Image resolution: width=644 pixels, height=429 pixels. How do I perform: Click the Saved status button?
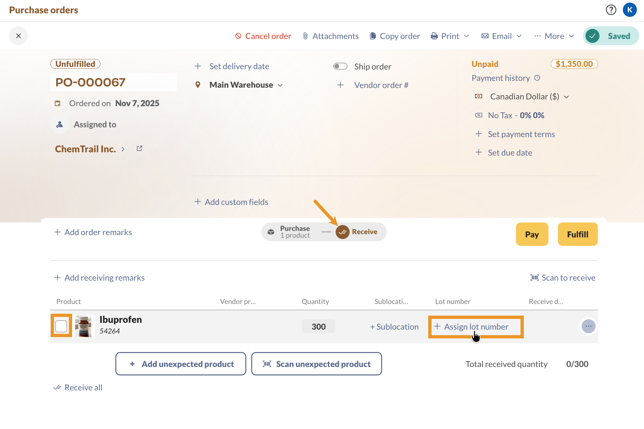pyautogui.click(x=611, y=36)
